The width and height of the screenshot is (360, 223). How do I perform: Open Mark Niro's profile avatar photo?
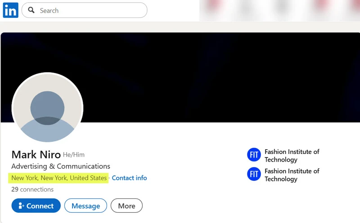coord(47,108)
